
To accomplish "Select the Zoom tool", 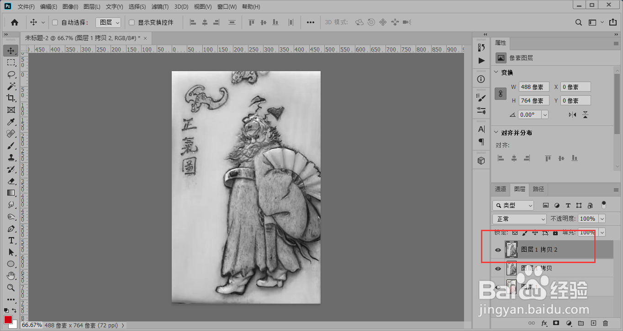I will [x=11, y=288].
